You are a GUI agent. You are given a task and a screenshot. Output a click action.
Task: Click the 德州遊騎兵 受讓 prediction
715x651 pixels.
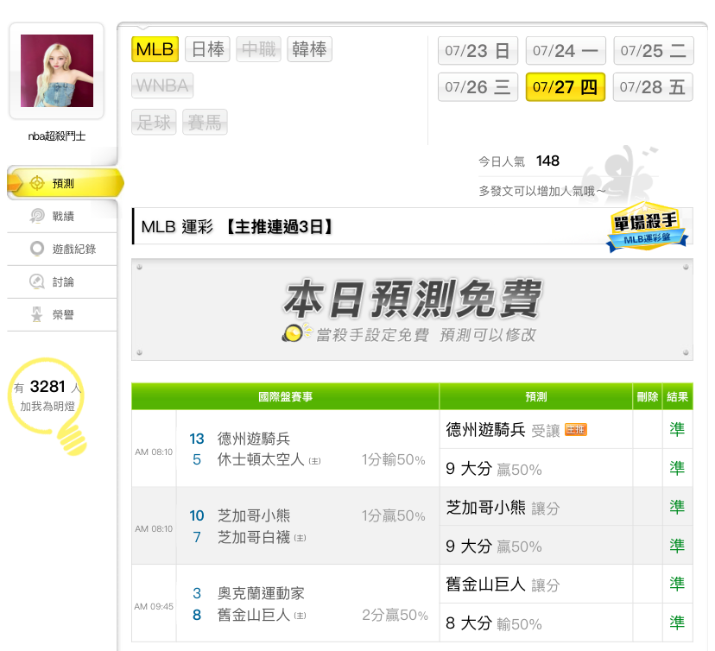point(503,430)
